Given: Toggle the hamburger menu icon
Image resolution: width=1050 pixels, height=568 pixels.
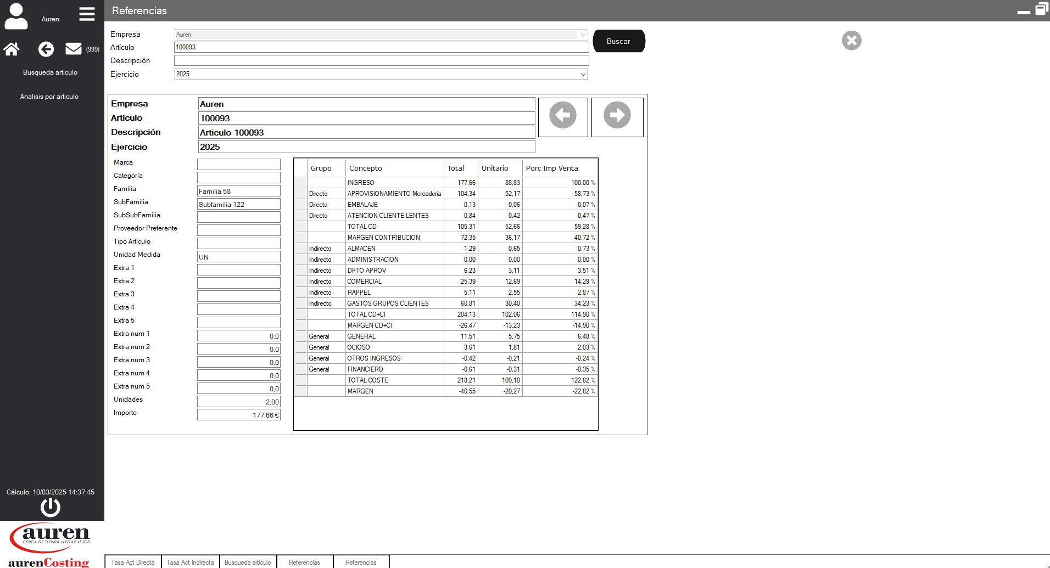Looking at the screenshot, I should (x=87, y=14).
